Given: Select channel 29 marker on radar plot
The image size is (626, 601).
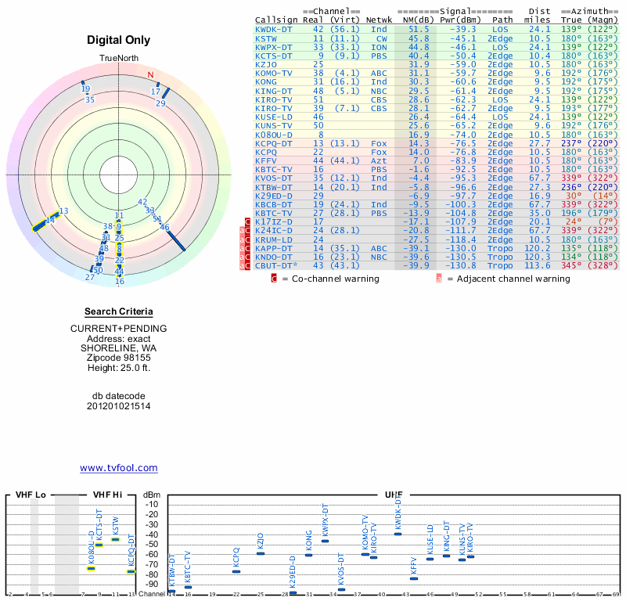Looking at the screenshot, I should pos(160,103).
